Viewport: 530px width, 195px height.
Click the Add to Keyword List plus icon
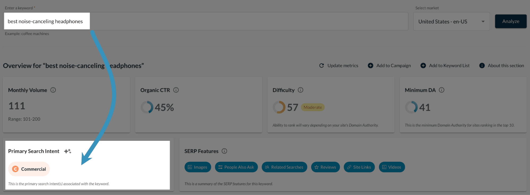(423, 66)
